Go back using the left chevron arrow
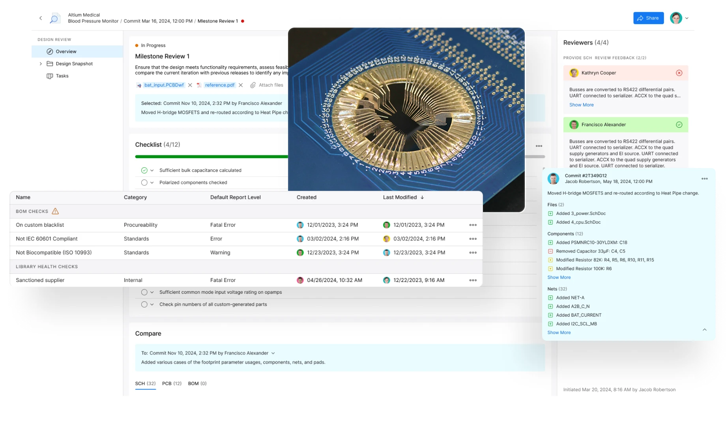 click(41, 18)
